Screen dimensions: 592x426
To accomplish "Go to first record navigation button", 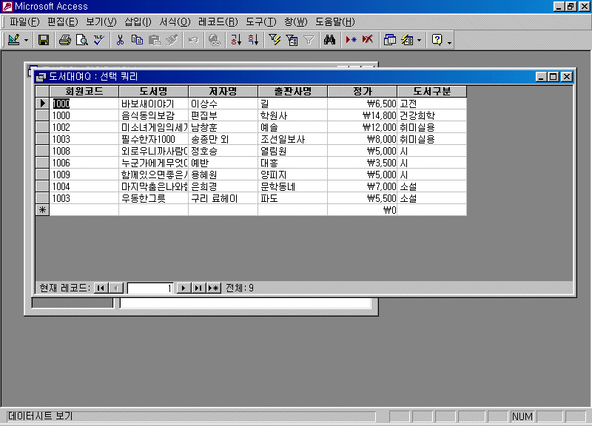I will click(x=101, y=288).
